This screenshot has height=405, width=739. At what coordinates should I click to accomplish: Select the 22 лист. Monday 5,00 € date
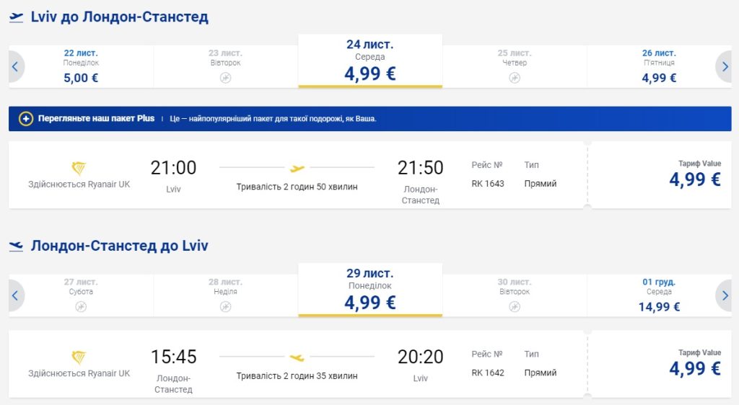click(81, 66)
